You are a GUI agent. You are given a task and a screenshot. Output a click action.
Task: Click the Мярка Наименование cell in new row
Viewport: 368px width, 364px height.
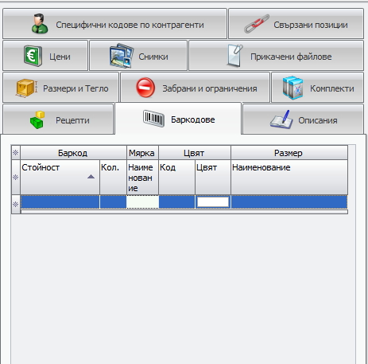click(x=142, y=202)
